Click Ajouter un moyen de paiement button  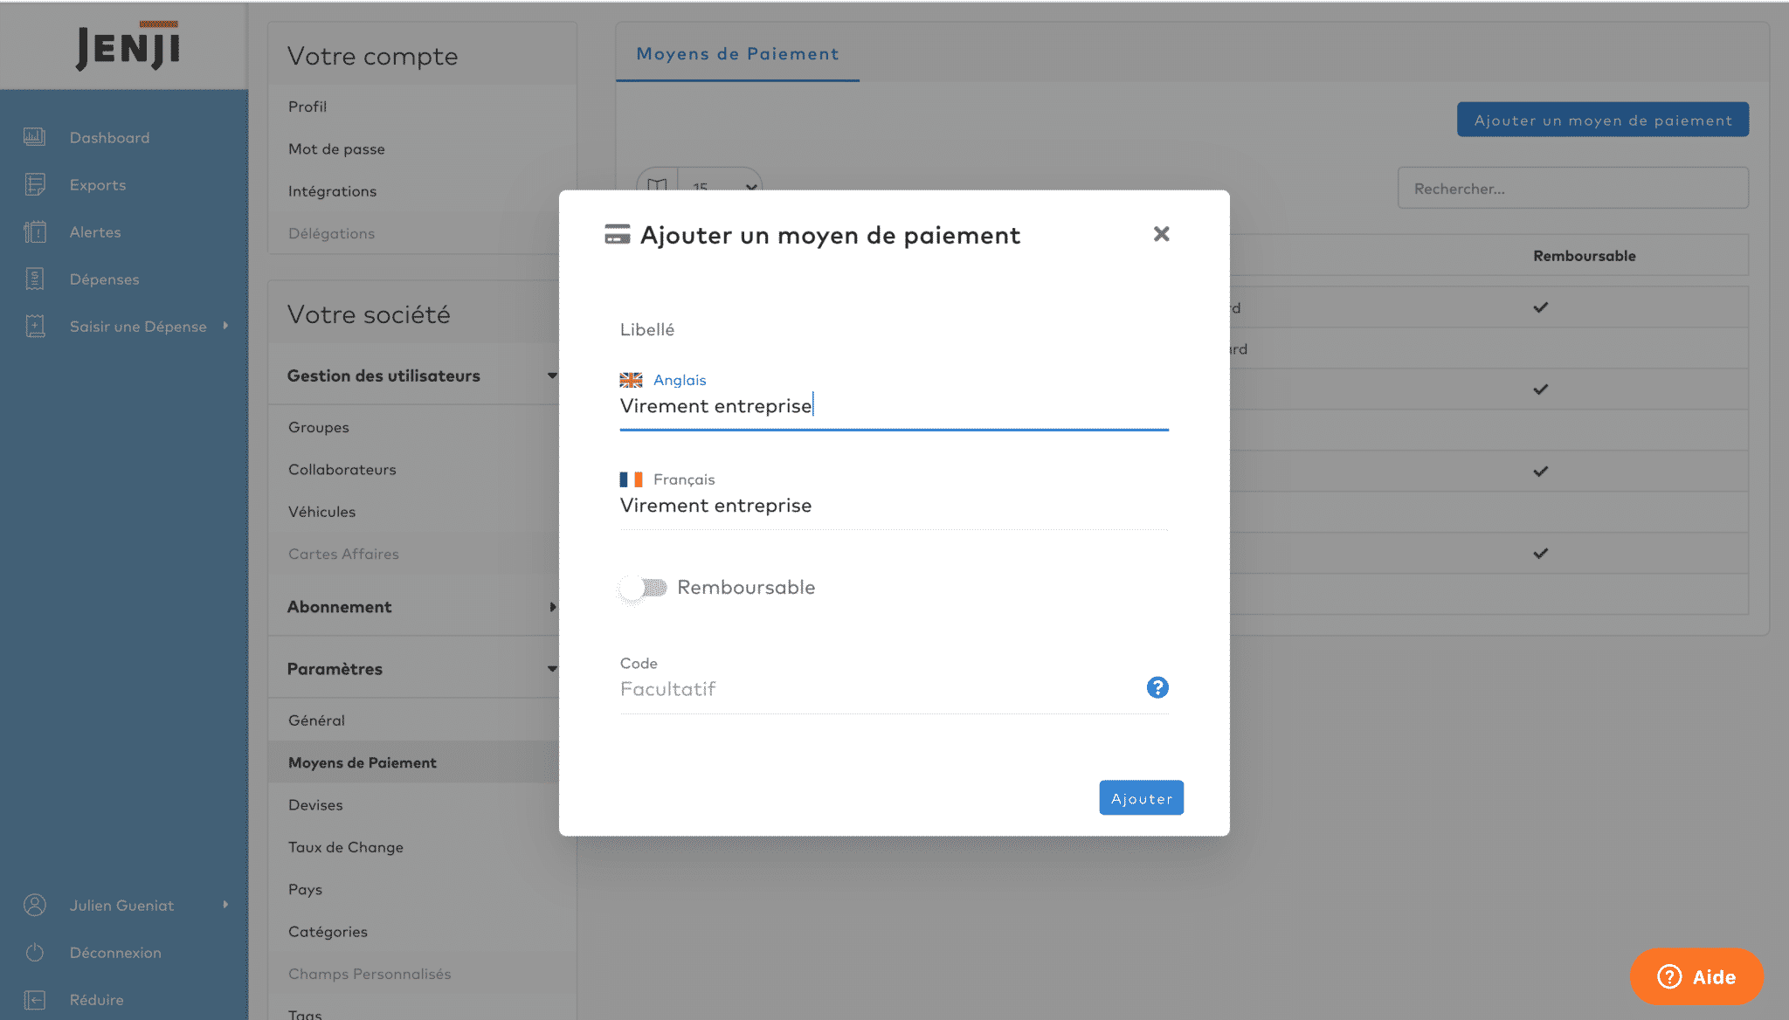1602,120
